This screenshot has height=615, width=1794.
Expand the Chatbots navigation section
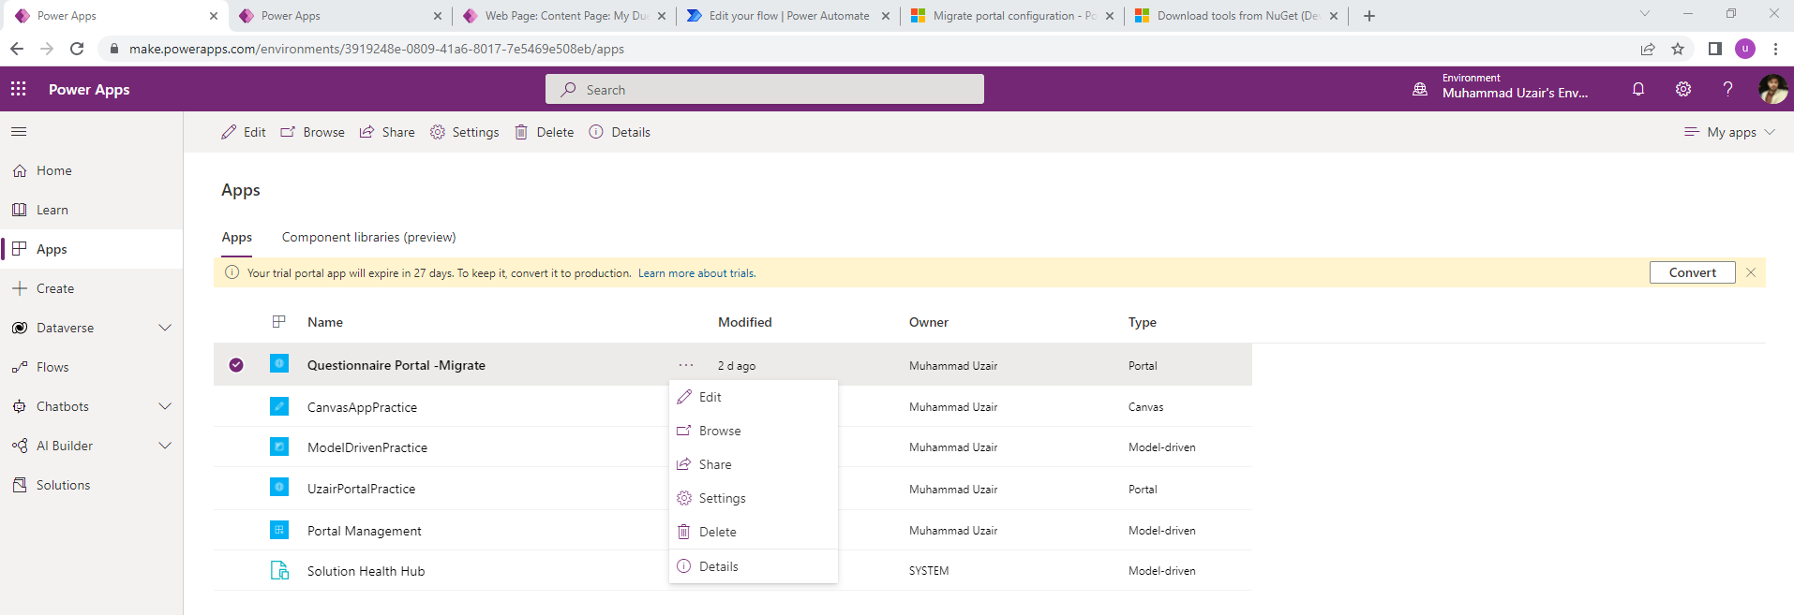(165, 406)
